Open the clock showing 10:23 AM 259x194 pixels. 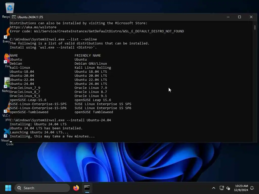241,188
